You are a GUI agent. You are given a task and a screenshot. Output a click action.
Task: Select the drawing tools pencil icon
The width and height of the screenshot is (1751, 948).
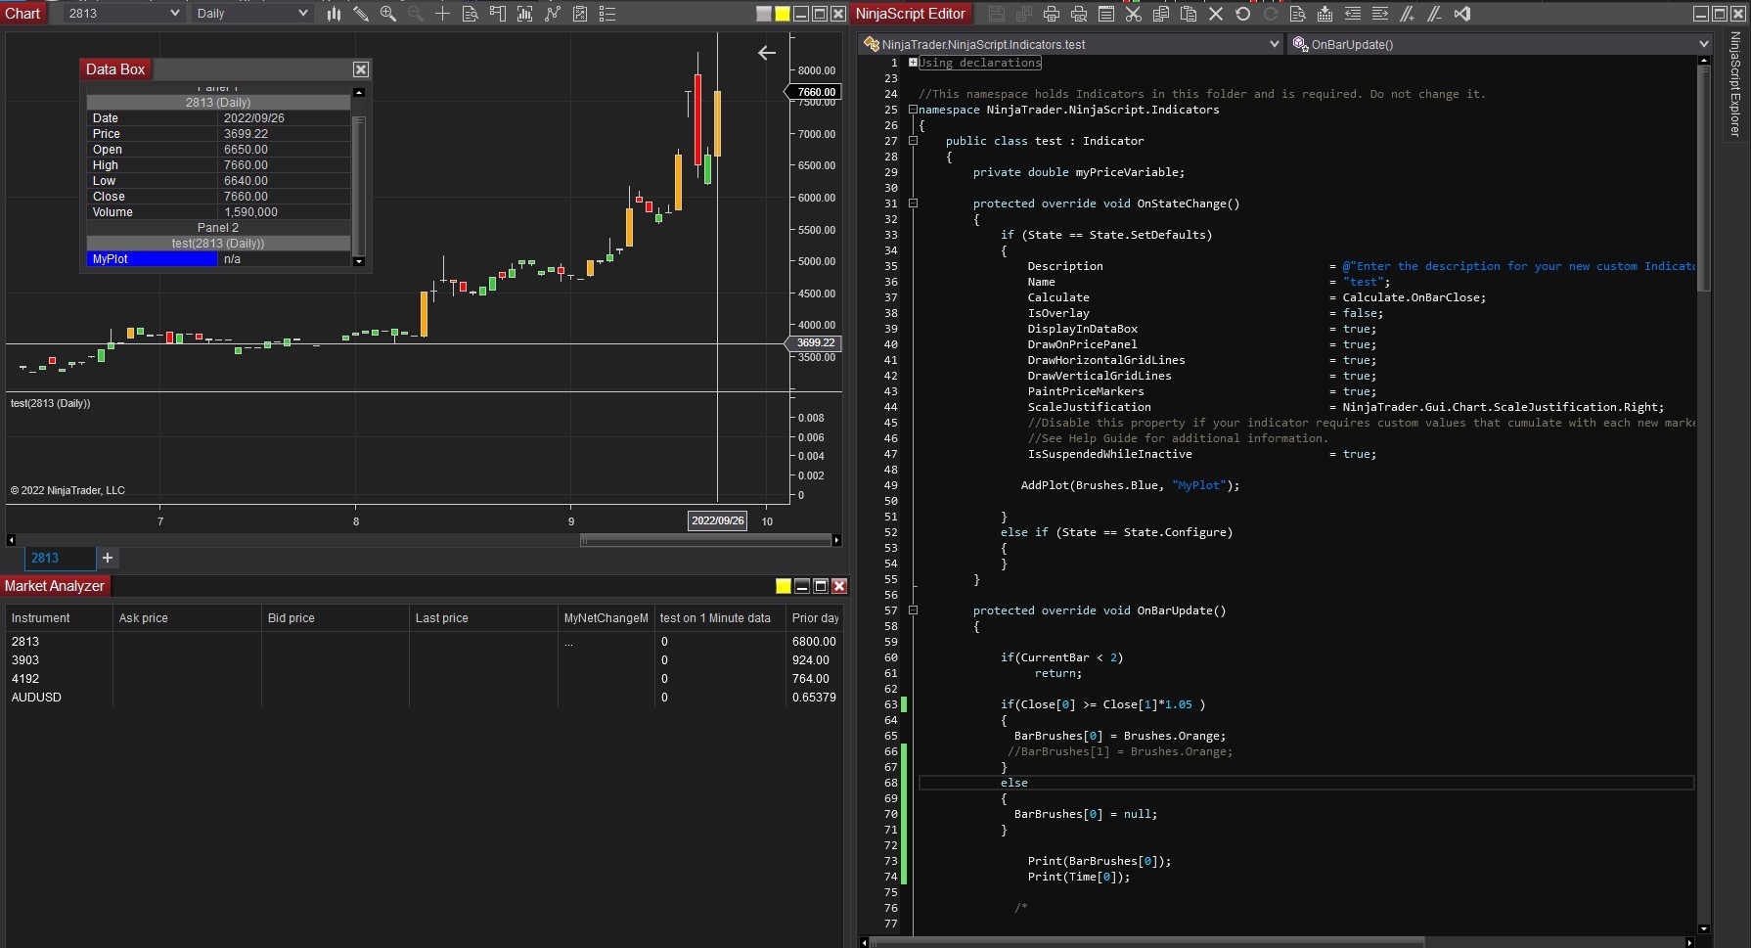(361, 14)
